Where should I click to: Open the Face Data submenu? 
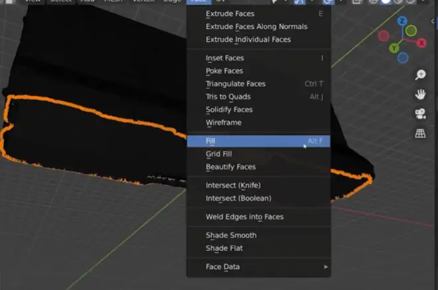click(x=259, y=267)
